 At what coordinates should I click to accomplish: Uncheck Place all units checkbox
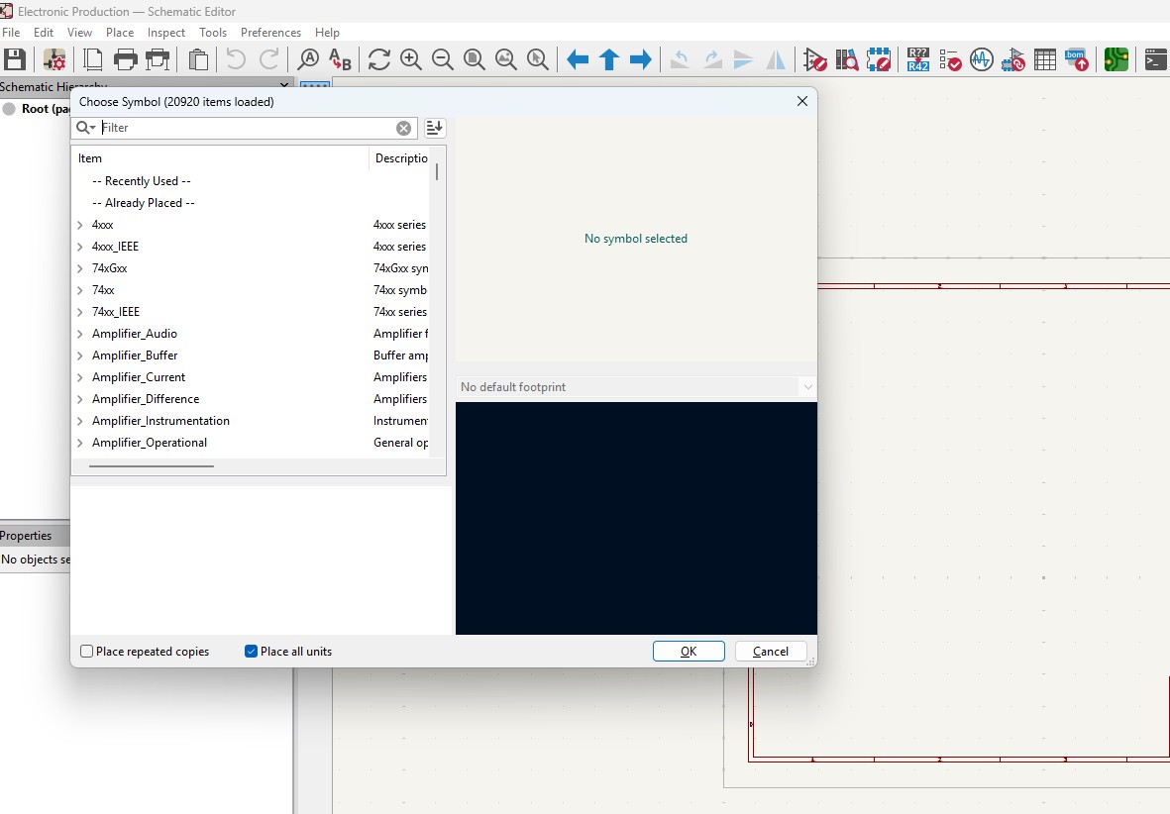click(x=252, y=652)
